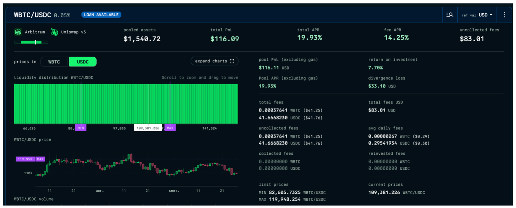
Task: Open the three-dot more options menu
Action: (x=504, y=15)
